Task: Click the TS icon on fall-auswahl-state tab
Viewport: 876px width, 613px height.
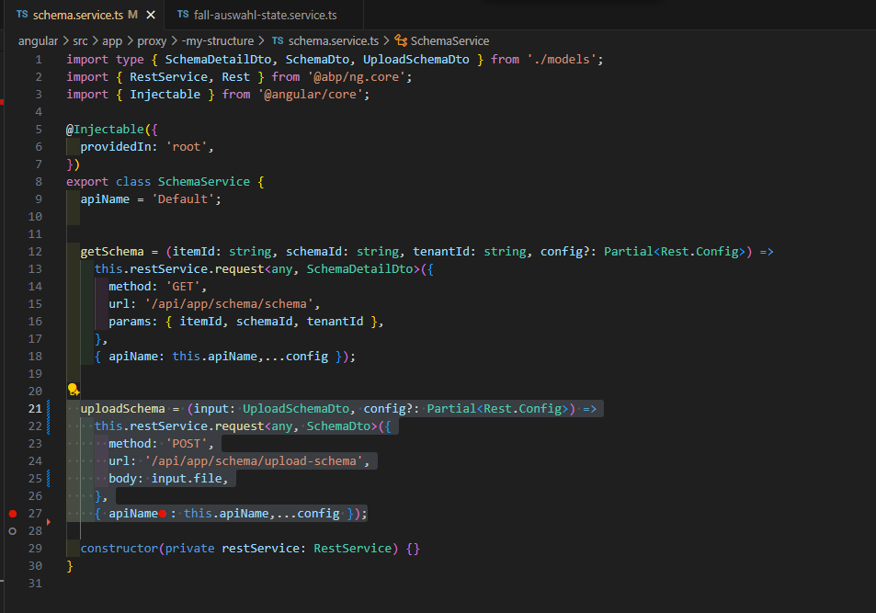Action: 182,16
